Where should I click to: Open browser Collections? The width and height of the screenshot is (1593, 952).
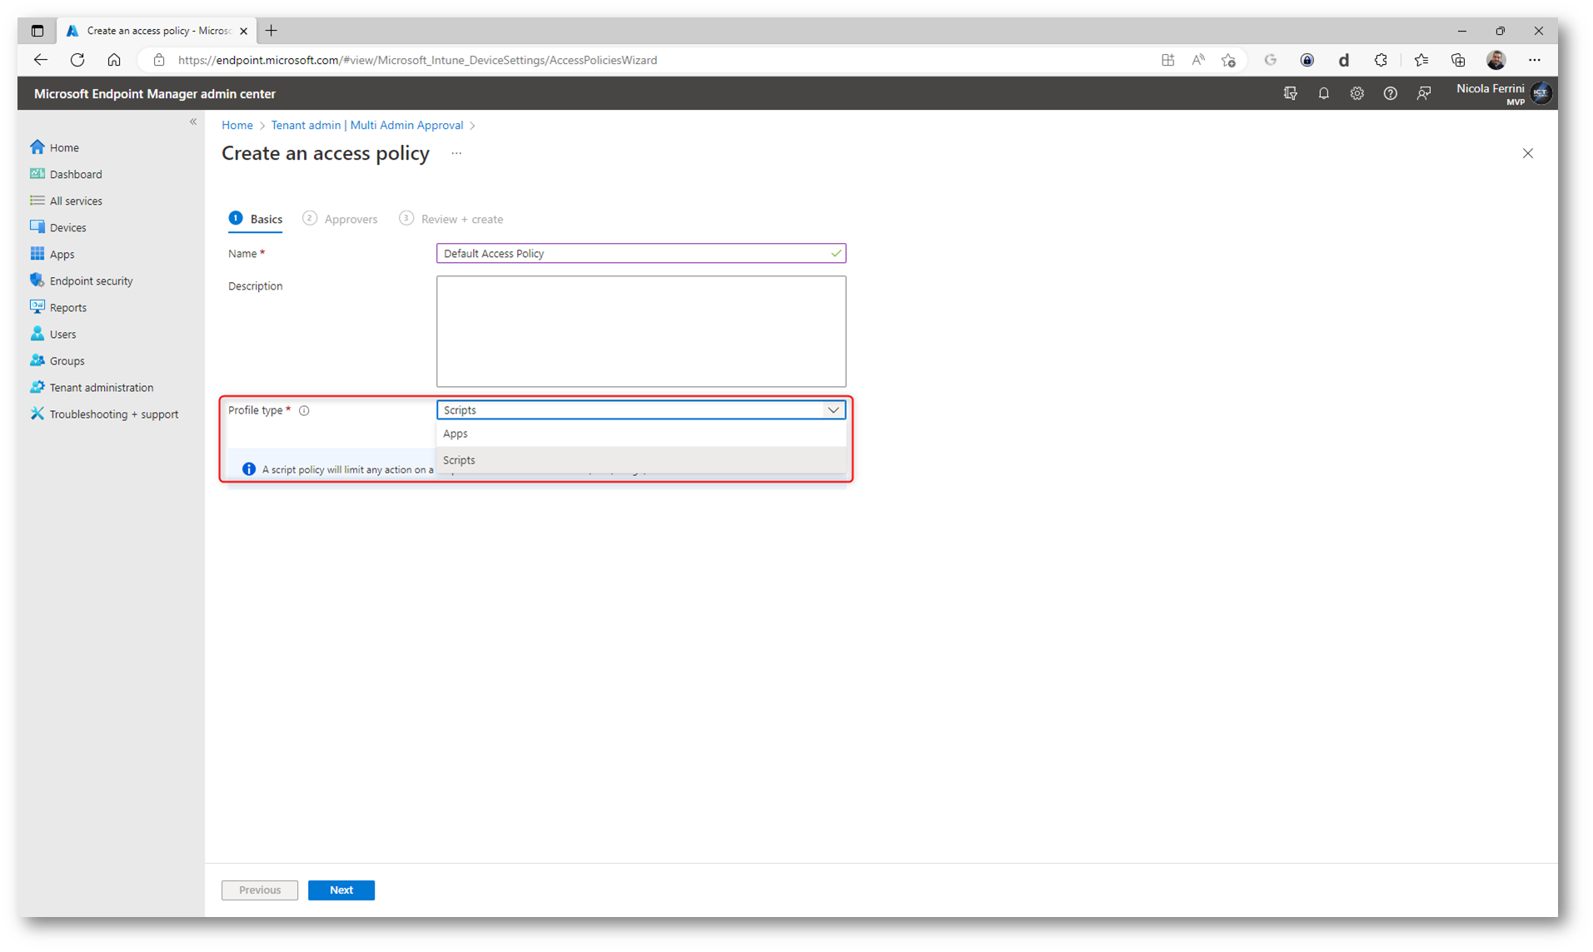1458,60
